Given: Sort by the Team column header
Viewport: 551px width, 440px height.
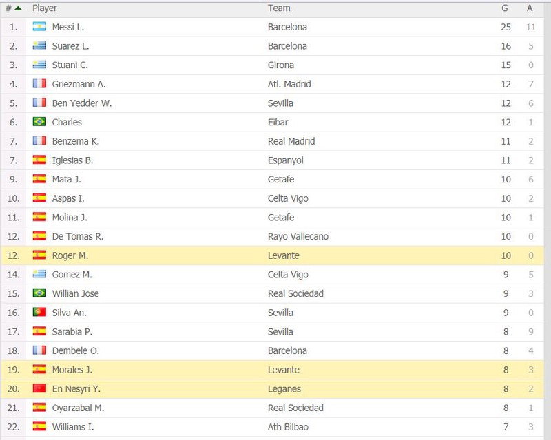Looking at the screenshot, I should coord(279,8).
